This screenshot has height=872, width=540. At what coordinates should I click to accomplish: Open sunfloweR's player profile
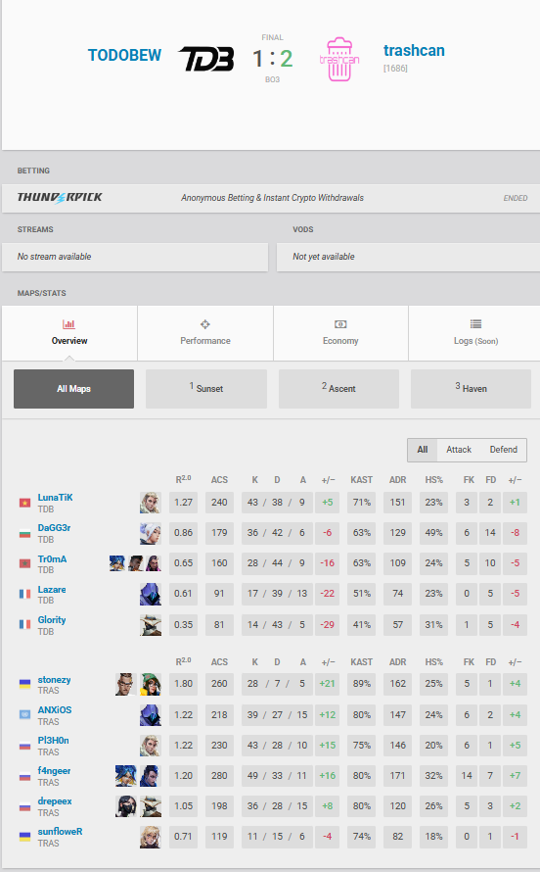pyautogui.click(x=60, y=832)
